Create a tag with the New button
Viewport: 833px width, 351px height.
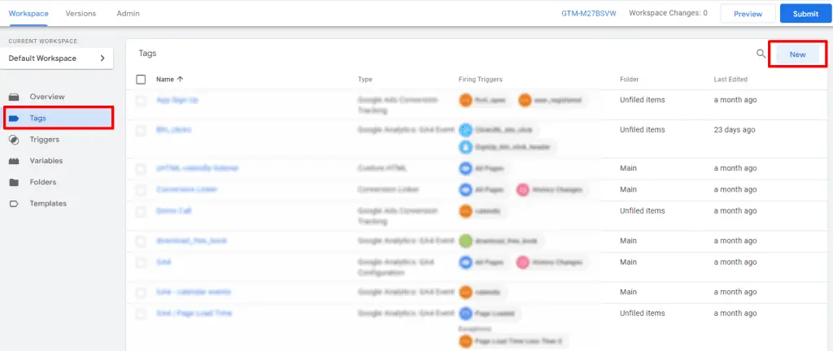pos(797,54)
